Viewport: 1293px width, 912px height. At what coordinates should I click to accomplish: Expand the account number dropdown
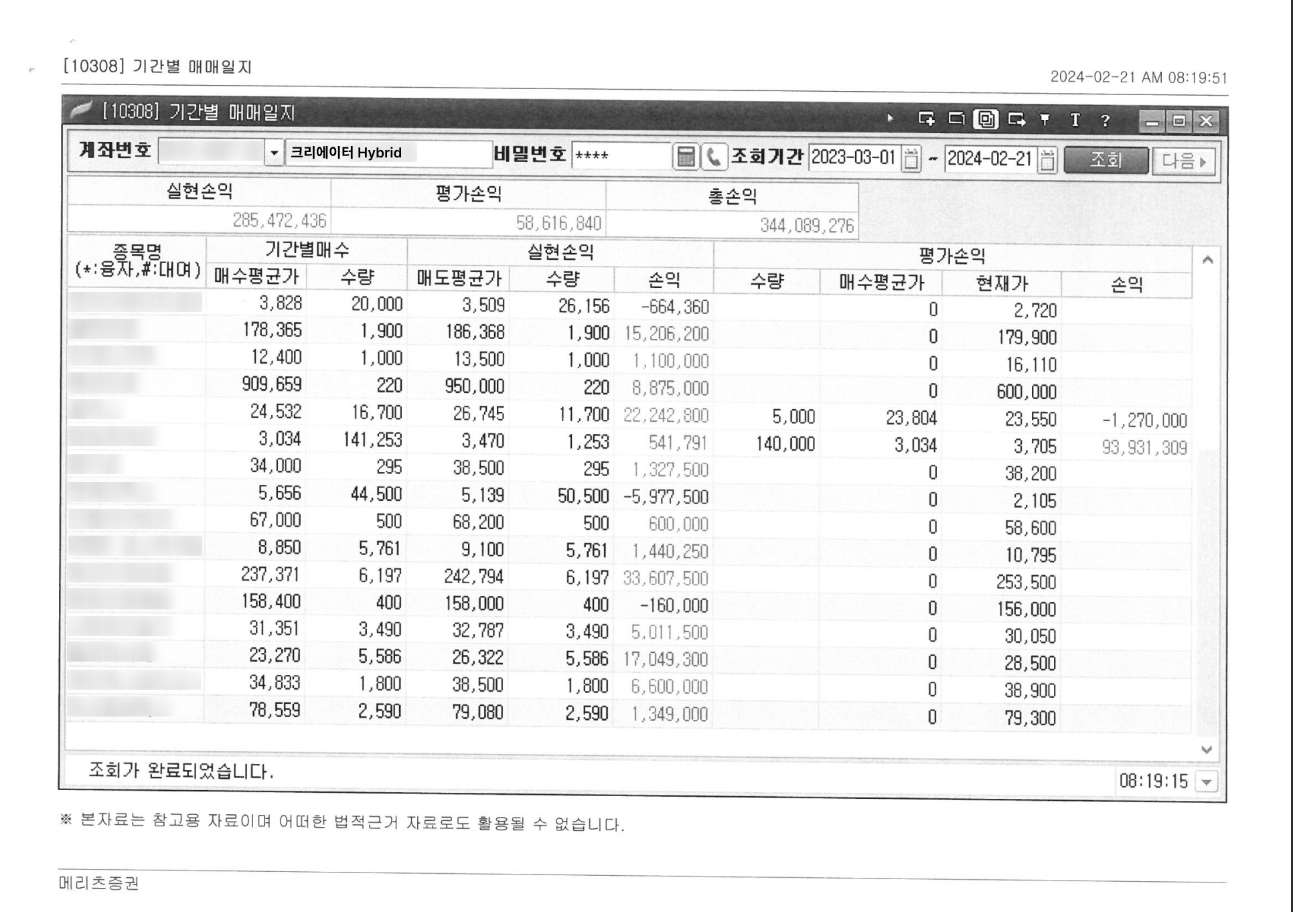pyautogui.click(x=273, y=153)
